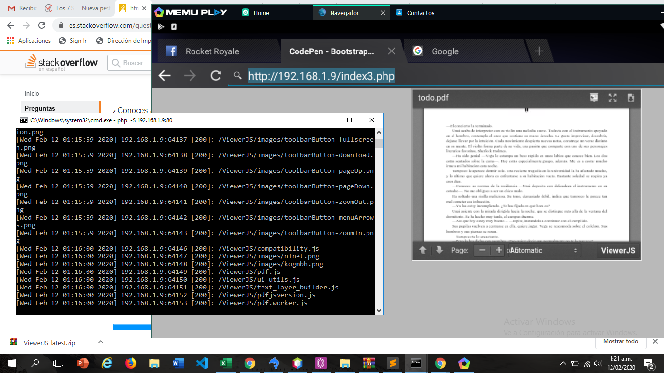Screen dimensions: 664x373
Task: Close the CodePen - Bootstrap tab
Action: coord(391,51)
